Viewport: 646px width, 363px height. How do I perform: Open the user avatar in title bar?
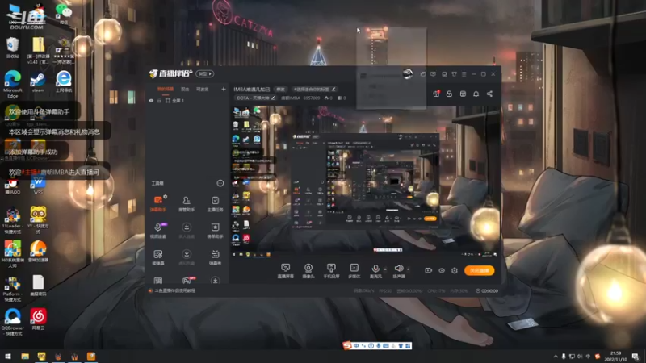[x=408, y=73]
